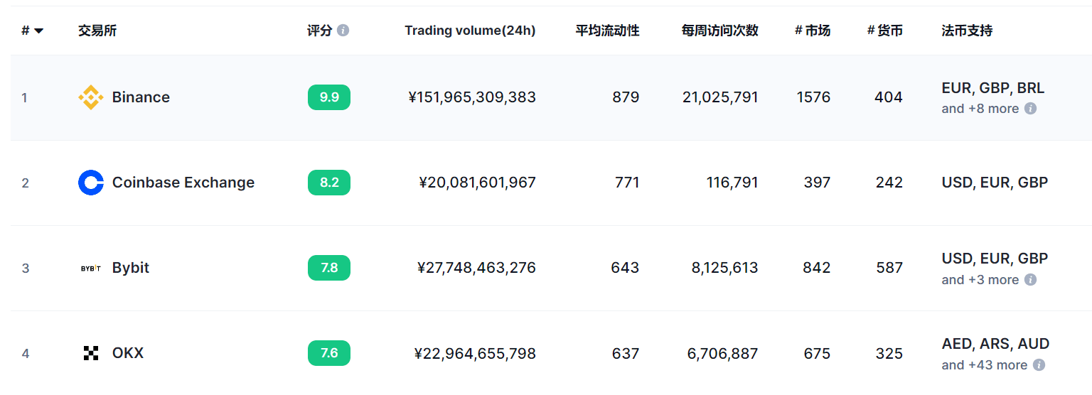Sort by 平均流动性 column header
Screen dimensions: 1092x395
[607, 31]
